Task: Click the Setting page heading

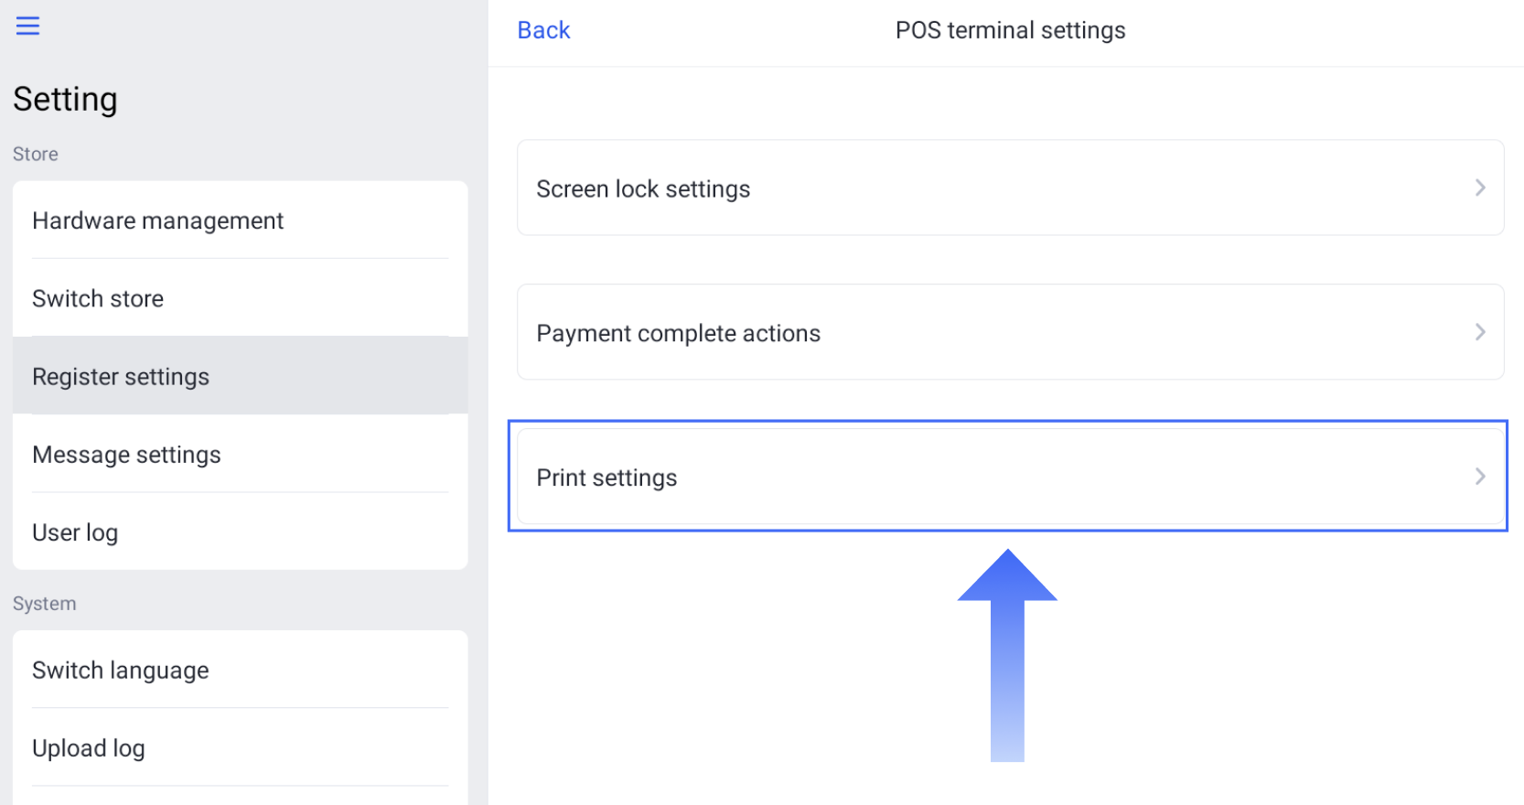Action: (x=65, y=99)
